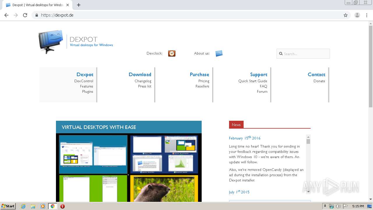This screenshot has height=210, width=373.
Task: Click the Virtual Desktops With Ease banner
Action: (x=129, y=127)
